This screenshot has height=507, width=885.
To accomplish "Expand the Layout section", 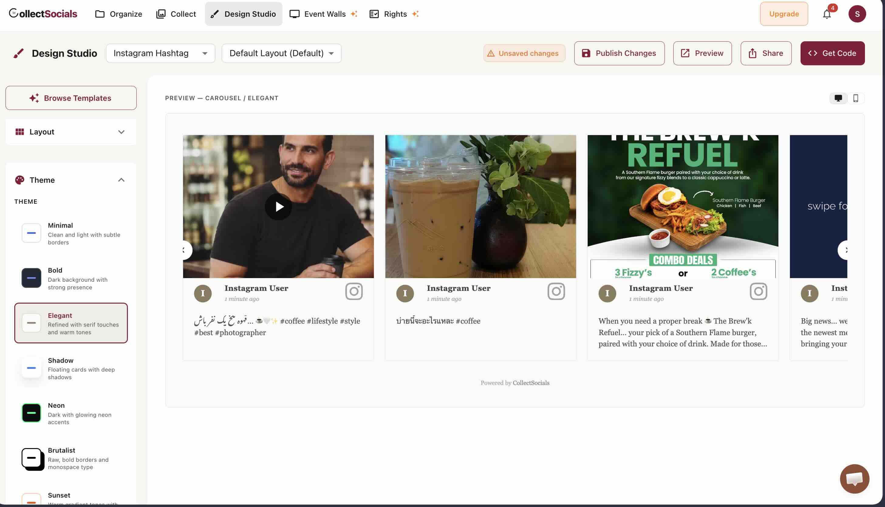I will [71, 132].
